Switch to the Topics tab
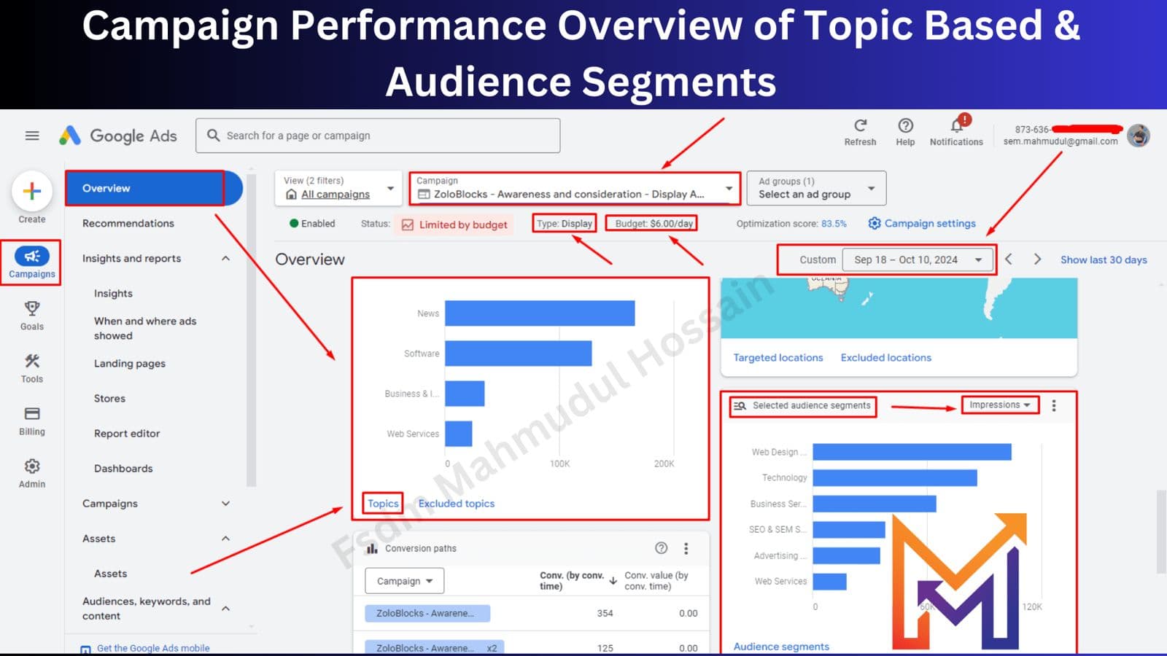1167x656 pixels. (383, 503)
